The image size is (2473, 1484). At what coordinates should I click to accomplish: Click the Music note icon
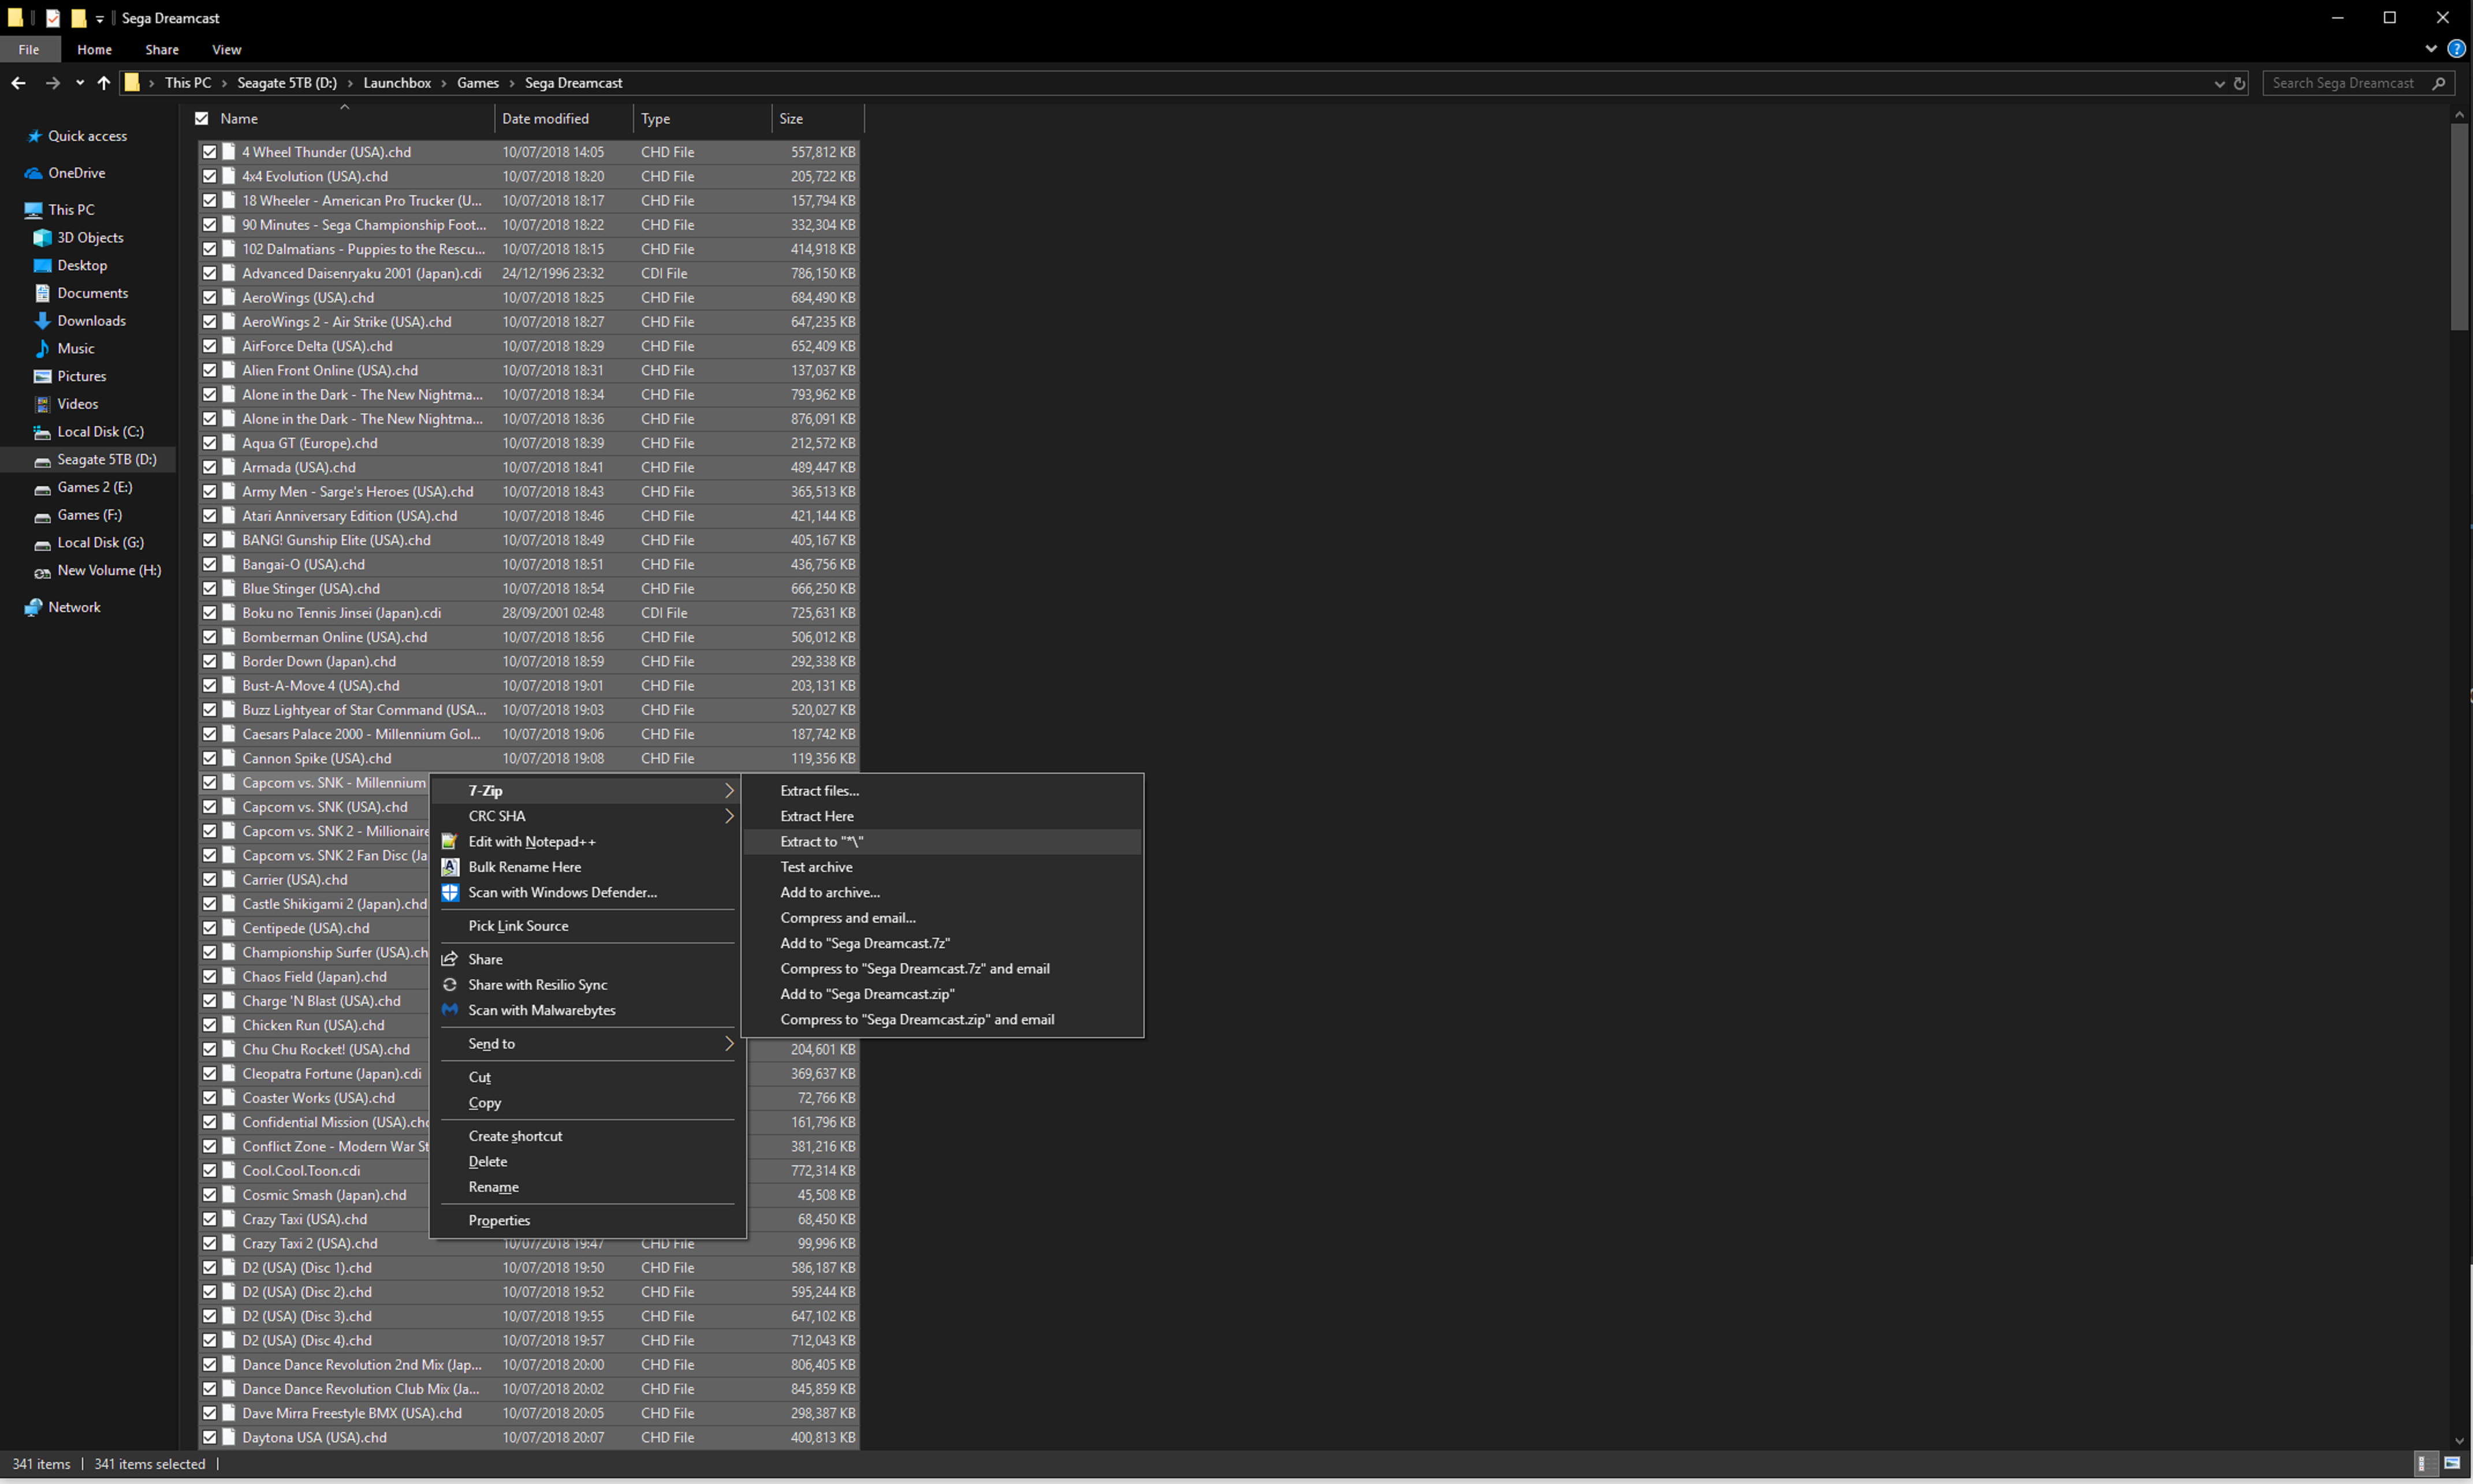(x=42, y=348)
